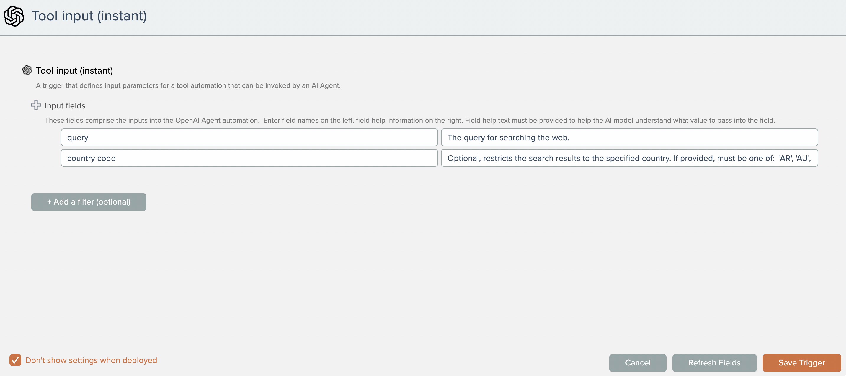The image size is (846, 376).
Task: Tick the Don't show settings checkbox
Action: pos(15,360)
